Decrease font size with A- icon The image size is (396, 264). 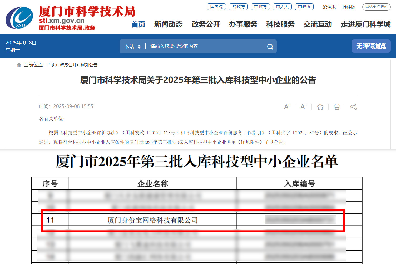304,106
